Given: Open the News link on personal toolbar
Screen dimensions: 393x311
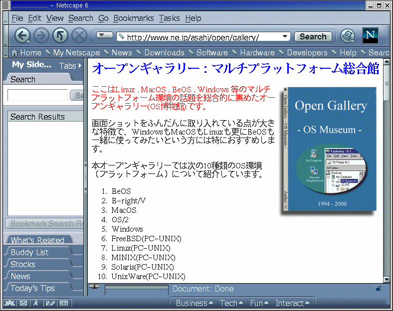Looking at the screenshot, I should [118, 53].
